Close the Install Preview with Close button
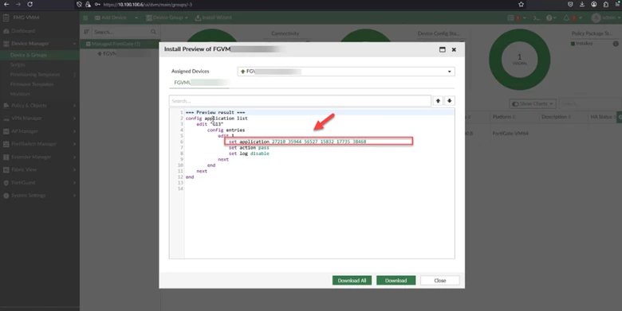The image size is (622, 311). pyautogui.click(x=440, y=280)
